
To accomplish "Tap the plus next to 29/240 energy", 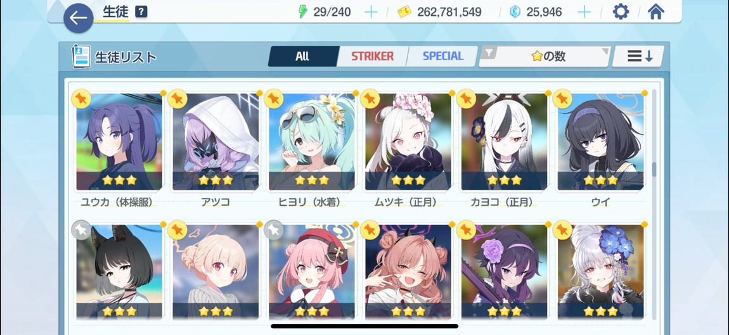I will coord(371,12).
